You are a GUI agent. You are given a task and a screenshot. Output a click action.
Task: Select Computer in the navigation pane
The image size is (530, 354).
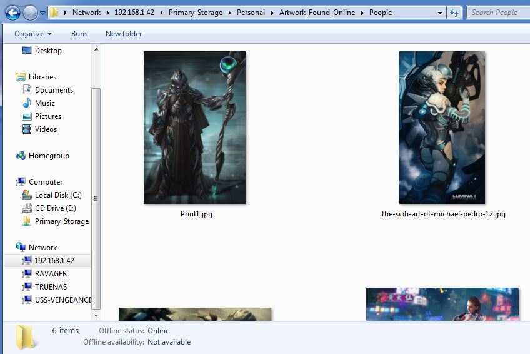(46, 182)
